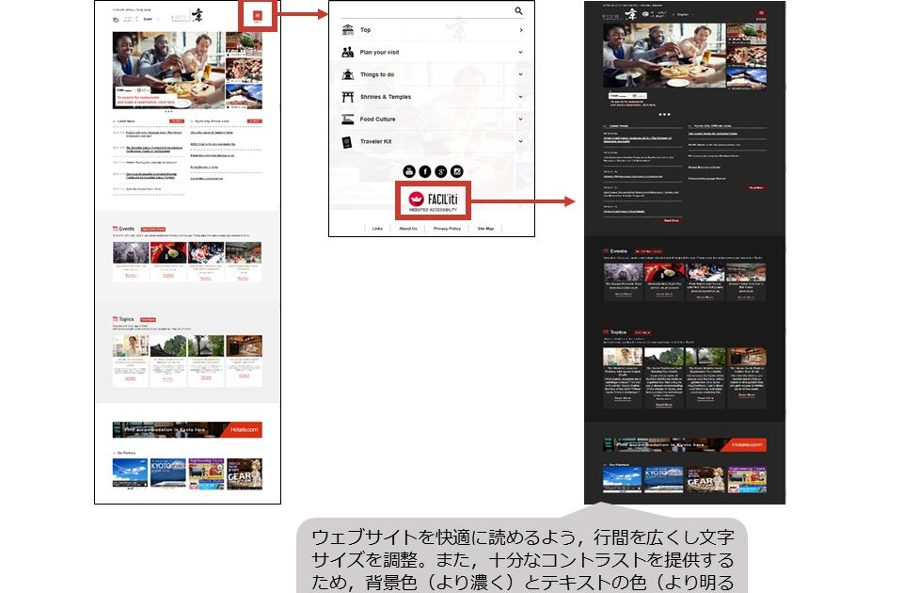Expand the Things to do chevron
903x593 pixels.
pos(520,74)
